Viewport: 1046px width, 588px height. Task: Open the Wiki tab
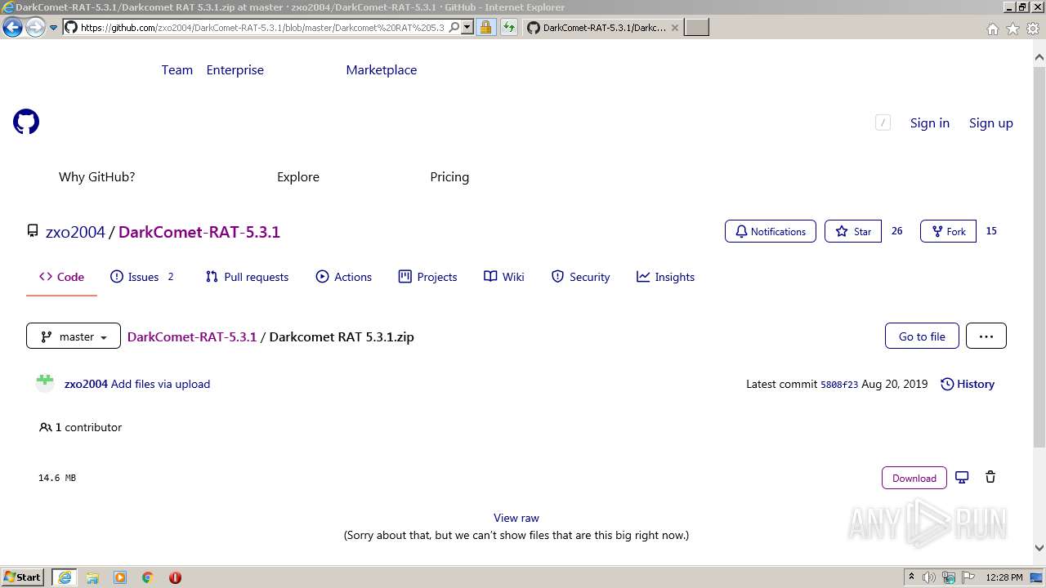pyautogui.click(x=504, y=277)
